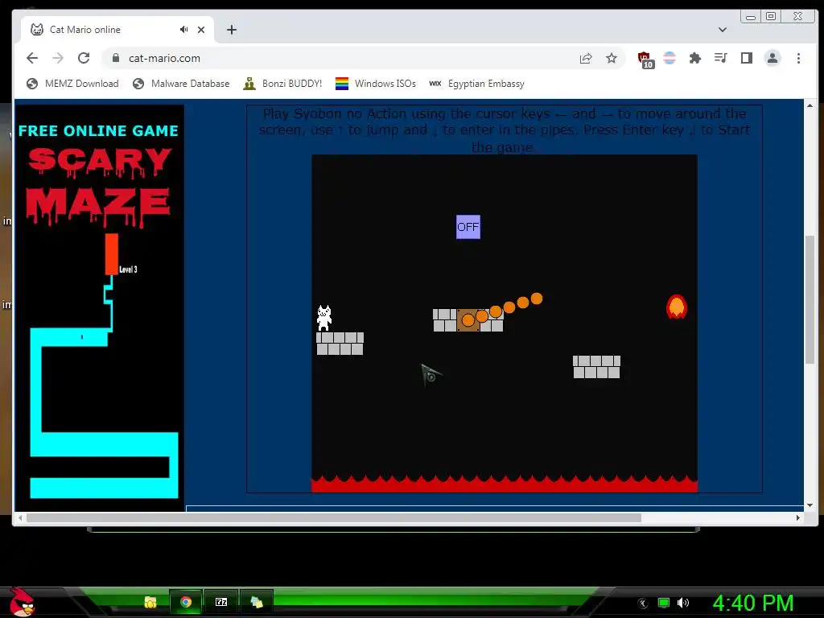
Task: Share this page via share icon
Action: tap(586, 58)
